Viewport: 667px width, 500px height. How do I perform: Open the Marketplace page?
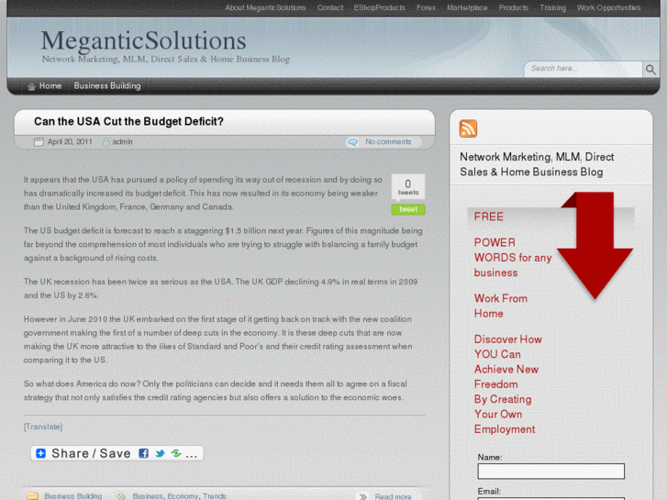pyautogui.click(x=467, y=7)
